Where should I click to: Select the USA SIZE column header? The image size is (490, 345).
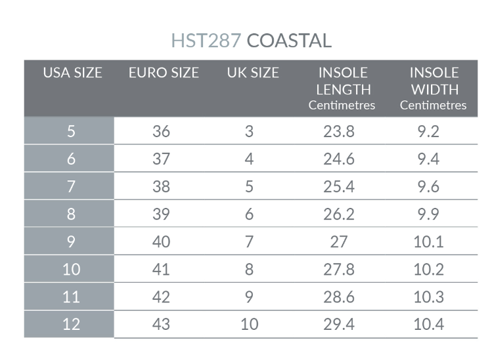72,73
